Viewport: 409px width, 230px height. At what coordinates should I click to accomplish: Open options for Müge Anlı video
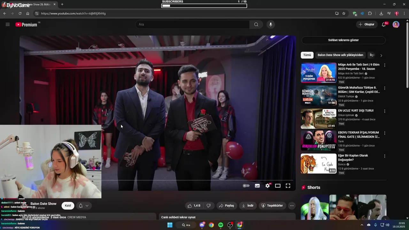(385, 65)
